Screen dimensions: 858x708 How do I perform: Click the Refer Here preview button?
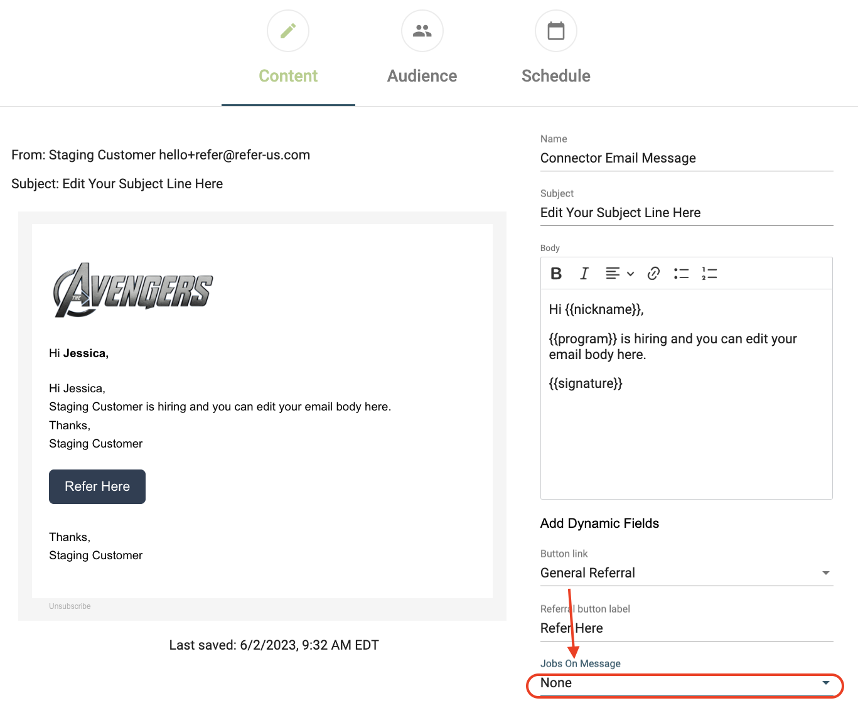(x=97, y=486)
